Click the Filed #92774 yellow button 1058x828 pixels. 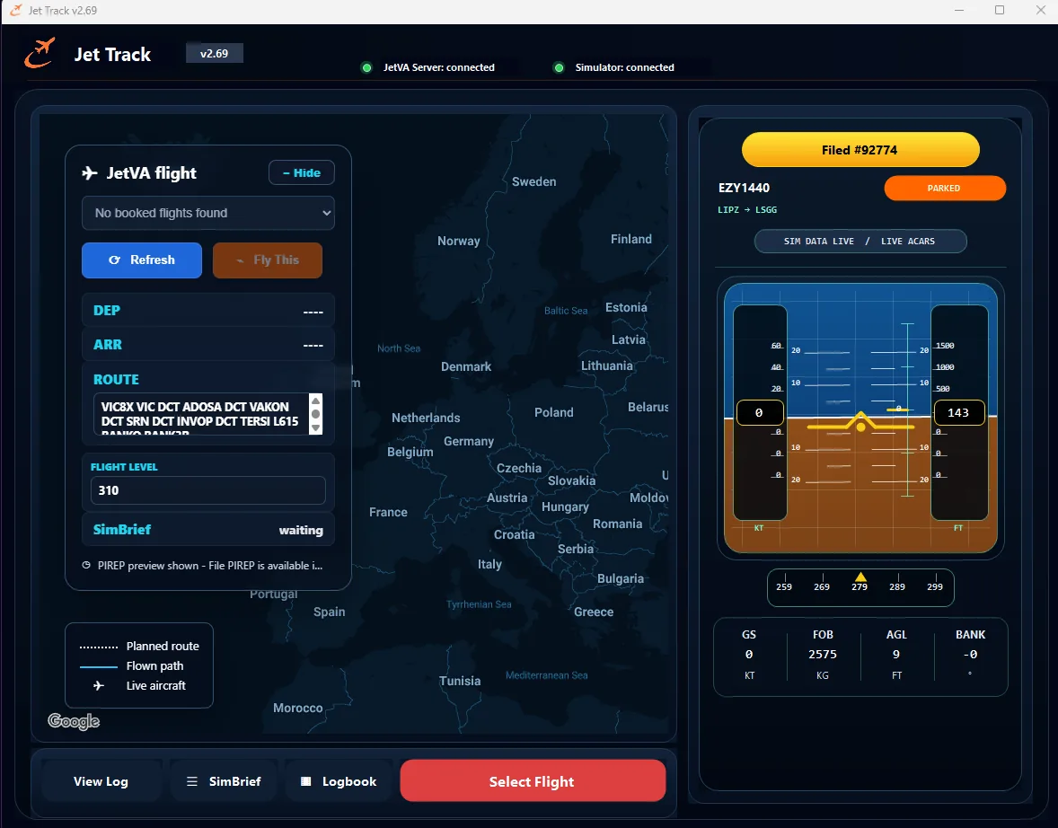tap(860, 150)
